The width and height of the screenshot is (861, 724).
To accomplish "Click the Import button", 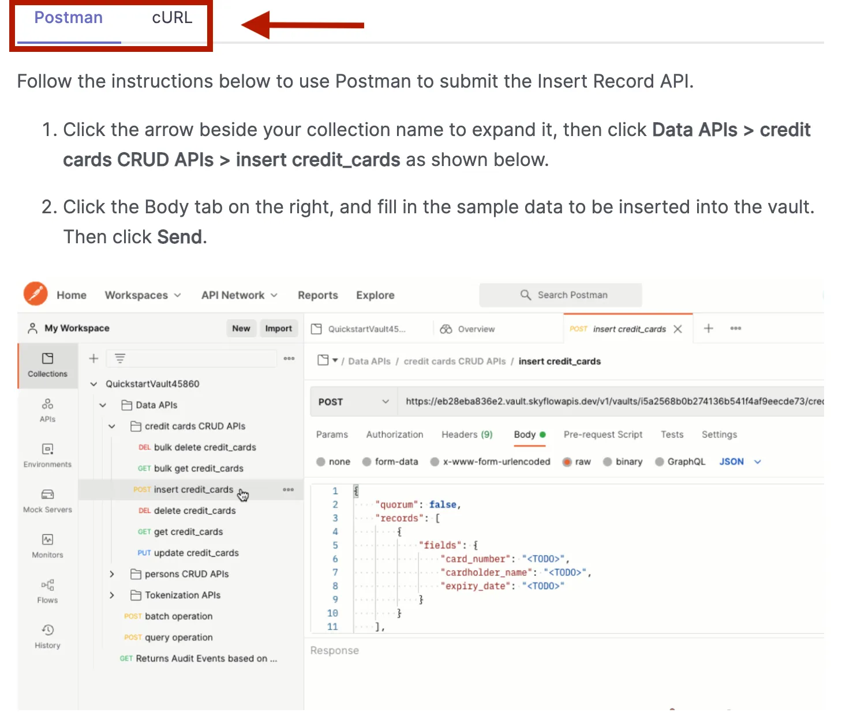I will (x=278, y=329).
